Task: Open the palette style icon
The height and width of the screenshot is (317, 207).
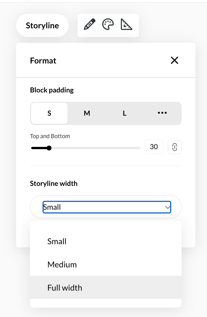Action: click(x=108, y=25)
